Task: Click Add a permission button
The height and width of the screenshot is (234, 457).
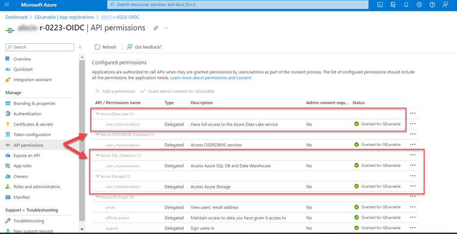Action: (115, 91)
